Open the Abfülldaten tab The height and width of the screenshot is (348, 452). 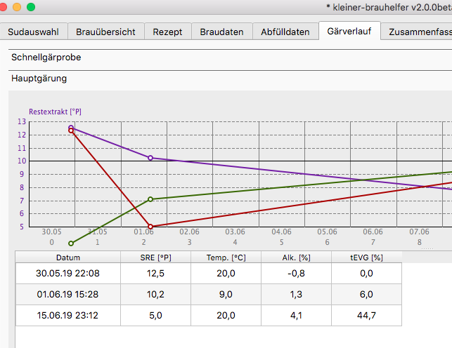coord(285,32)
